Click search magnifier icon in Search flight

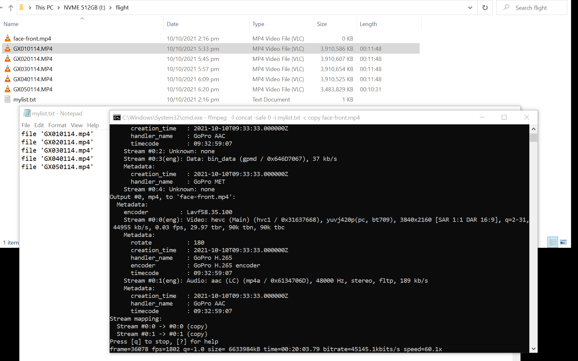tap(506, 7)
